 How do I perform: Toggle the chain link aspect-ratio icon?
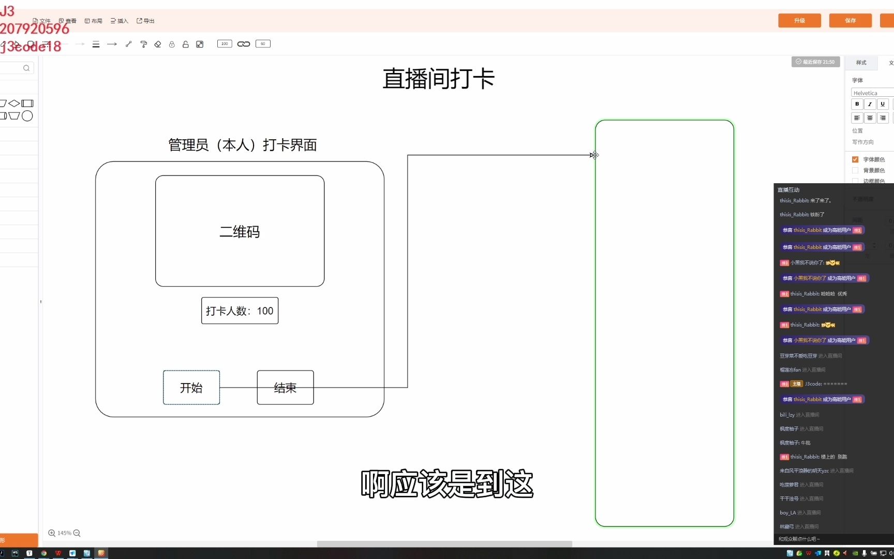(244, 44)
